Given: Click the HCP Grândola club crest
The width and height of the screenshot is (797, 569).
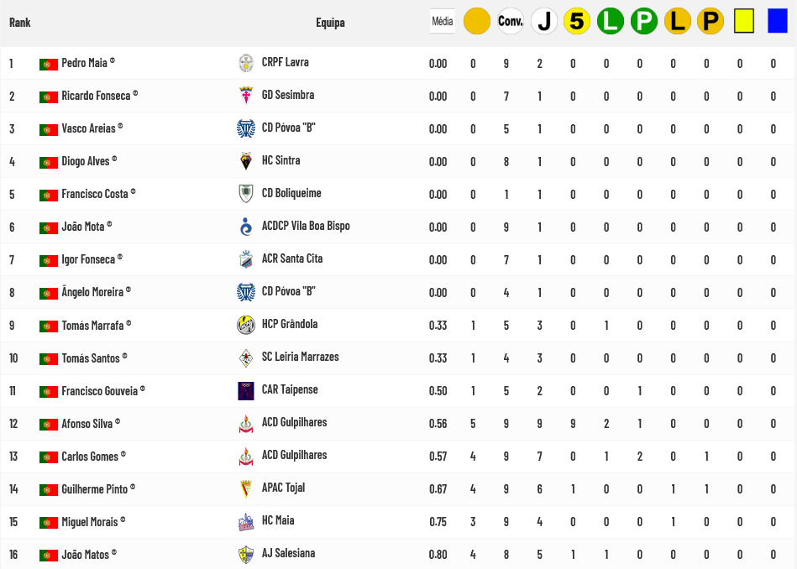Looking at the screenshot, I should coord(246,325).
